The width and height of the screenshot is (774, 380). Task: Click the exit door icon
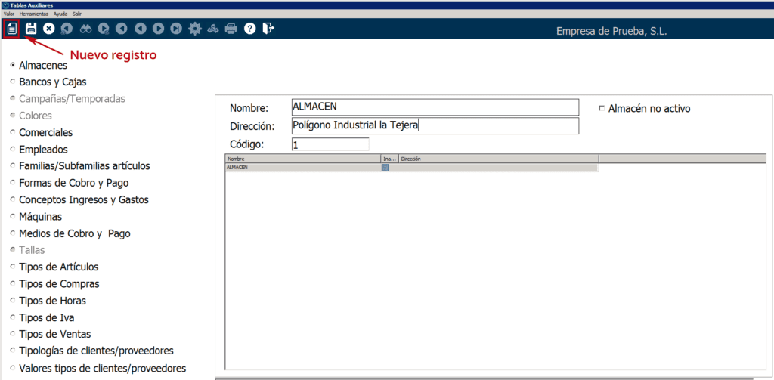tap(268, 29)
